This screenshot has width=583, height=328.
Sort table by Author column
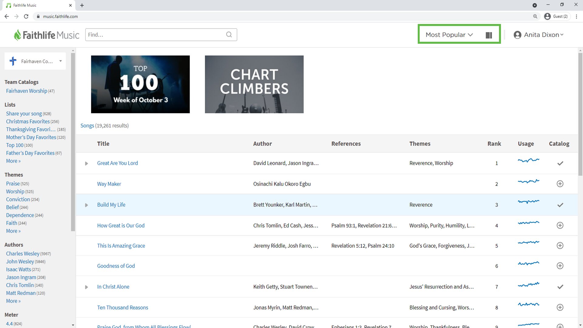pyautogui.click(x=262, y=144)
